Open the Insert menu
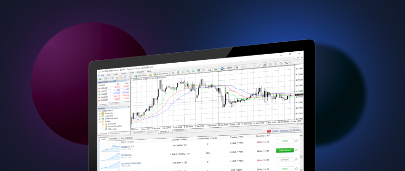Viewport: 405px width, 171px height. tap(116, 74)
